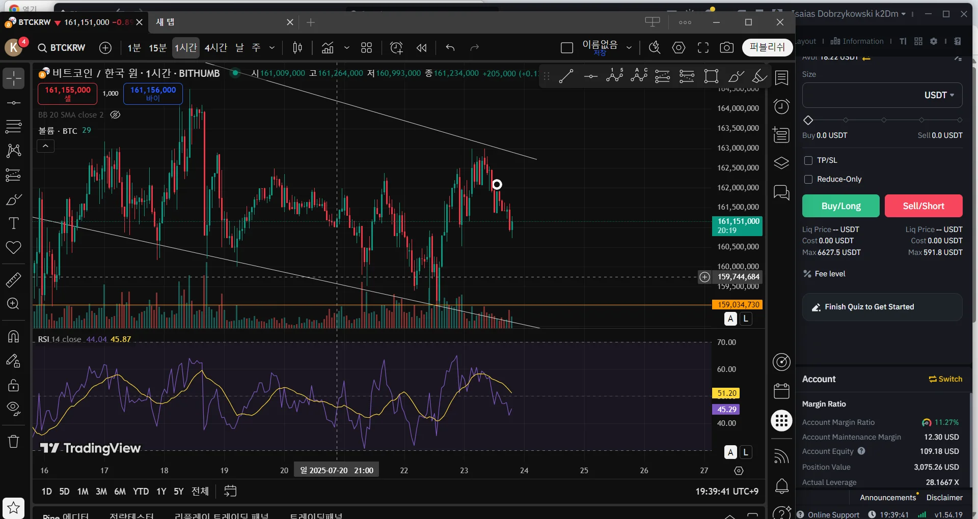Take a chart snapshot with camera icon

(727, 48)
